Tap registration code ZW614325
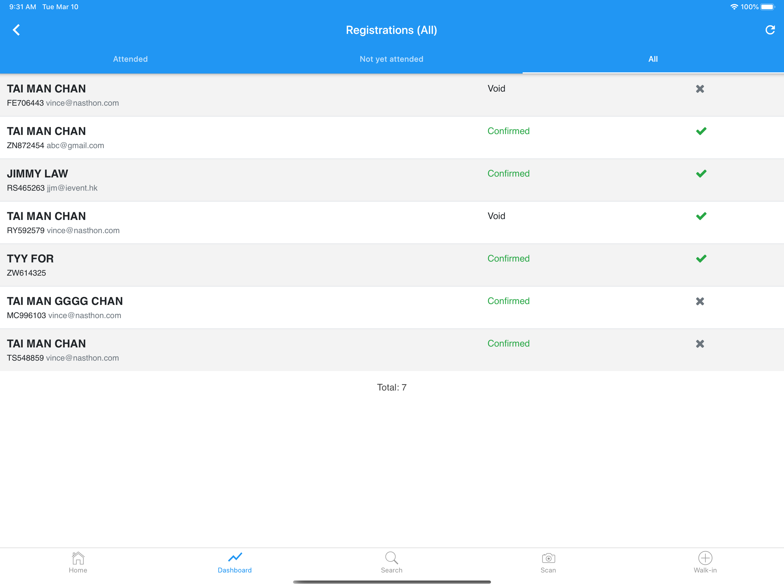 (x=27, y=273)
